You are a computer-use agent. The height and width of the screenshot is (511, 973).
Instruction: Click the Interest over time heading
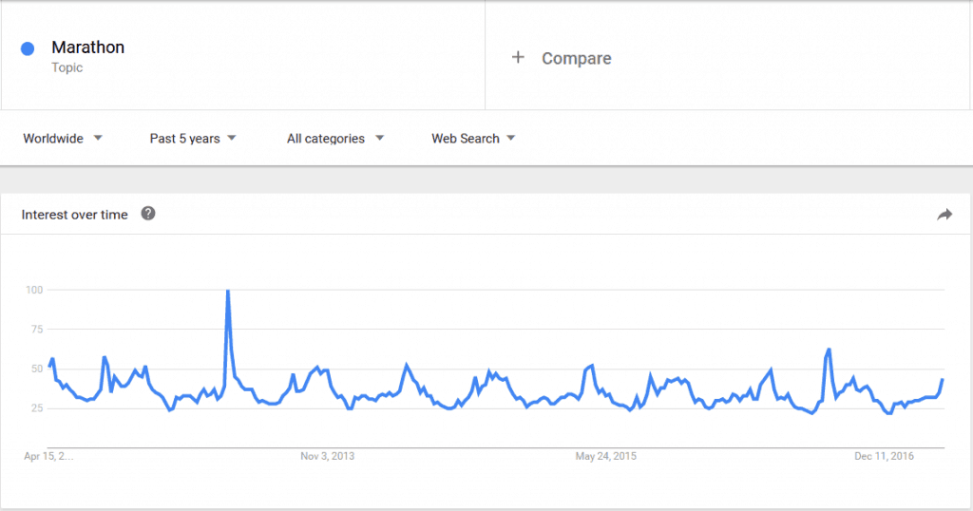click(74, 215)
